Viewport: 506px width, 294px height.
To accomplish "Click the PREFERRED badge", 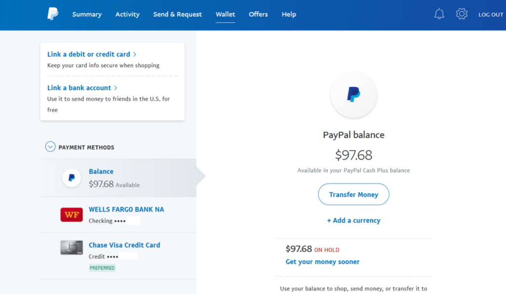I will [102, 268].
